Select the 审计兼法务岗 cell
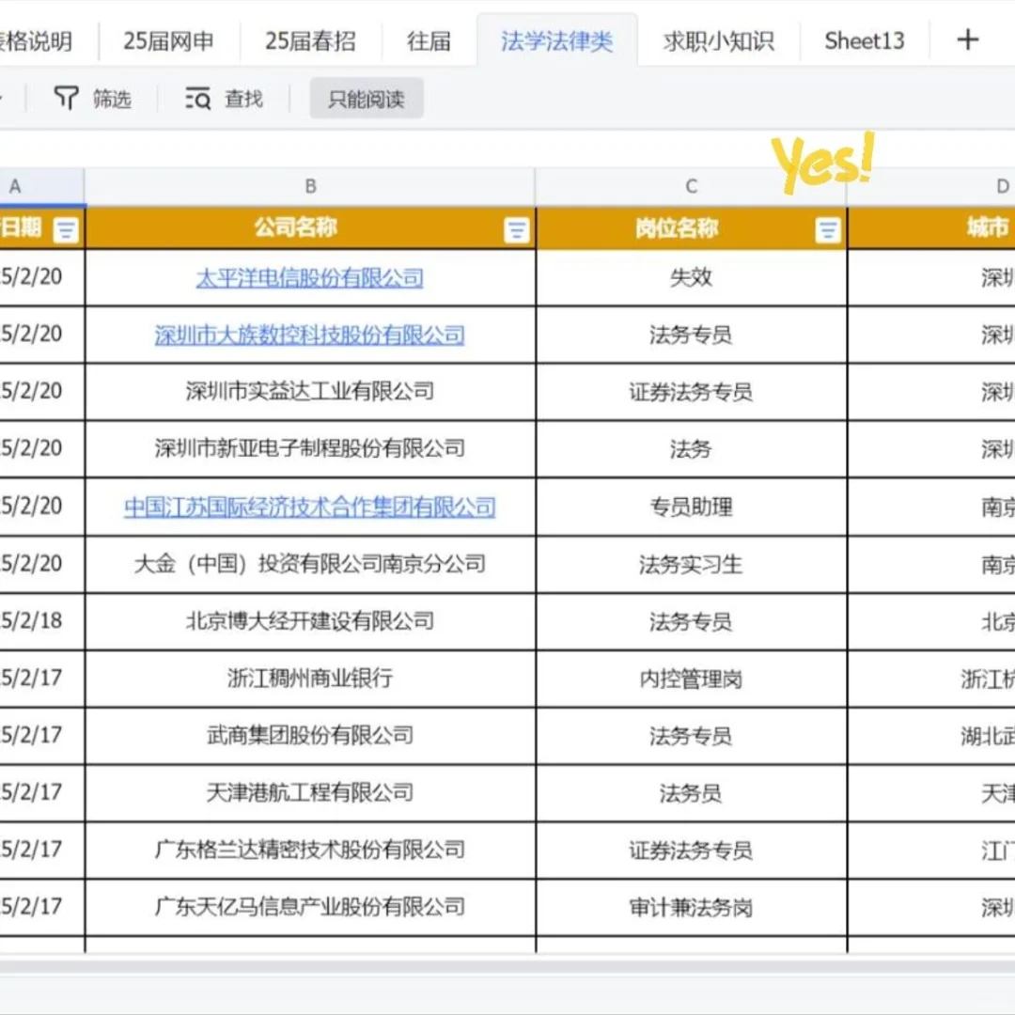The height and width of the screenshot is (1015, 1015). pyautogui.click(x=692, y=907)
